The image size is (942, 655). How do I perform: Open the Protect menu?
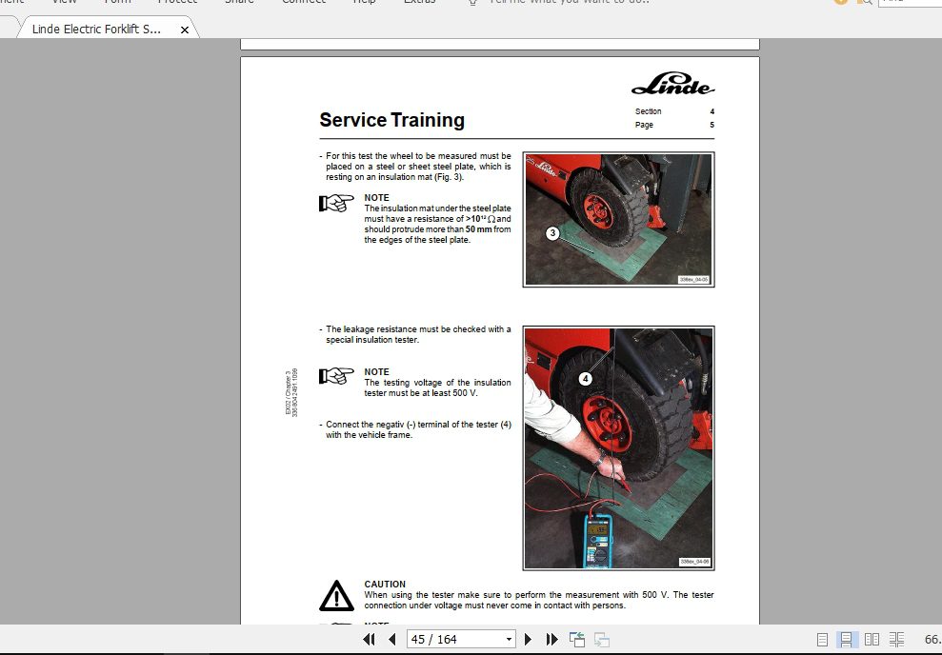pos(177,3)
